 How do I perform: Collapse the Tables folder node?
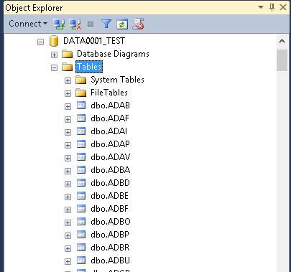pos(54,68)
